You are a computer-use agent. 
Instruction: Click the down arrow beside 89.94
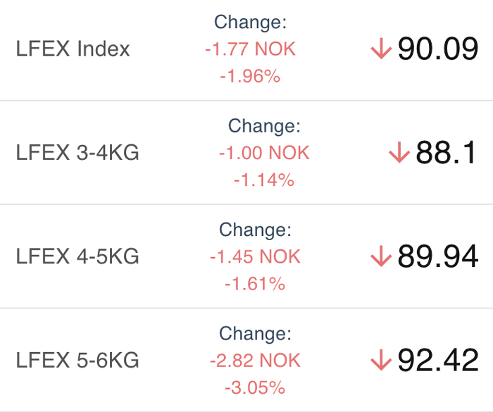(x=381, y=256)
